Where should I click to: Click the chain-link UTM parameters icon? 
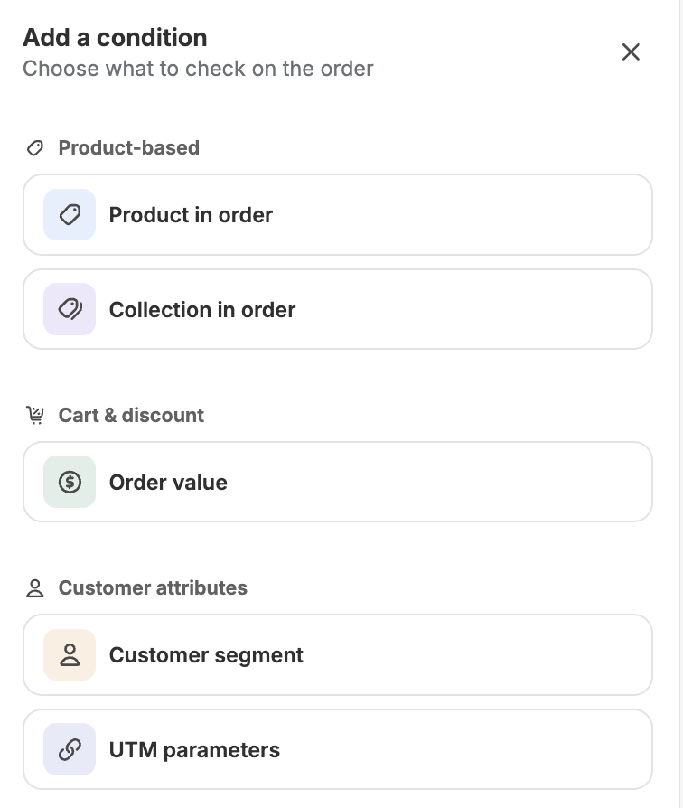click(x=70, y=749)
